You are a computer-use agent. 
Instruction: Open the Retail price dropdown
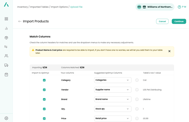click(x=113, y=119)
